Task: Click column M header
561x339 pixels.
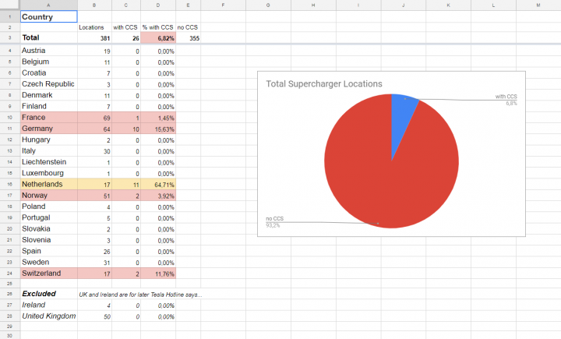Action: (538, 5)
